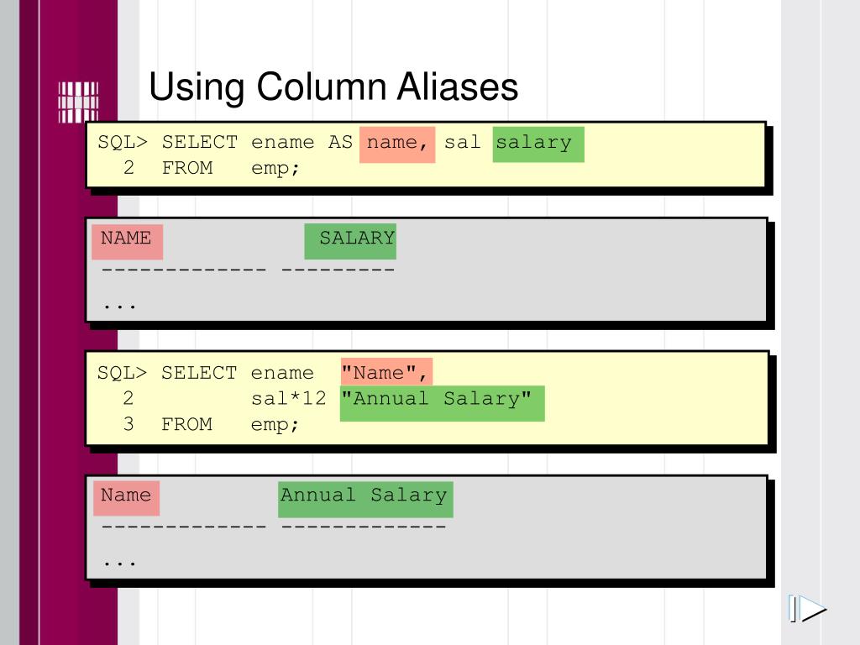860x645 pixels.
Task: Click the green Annual Salary result header
Action: click(364, 496)
